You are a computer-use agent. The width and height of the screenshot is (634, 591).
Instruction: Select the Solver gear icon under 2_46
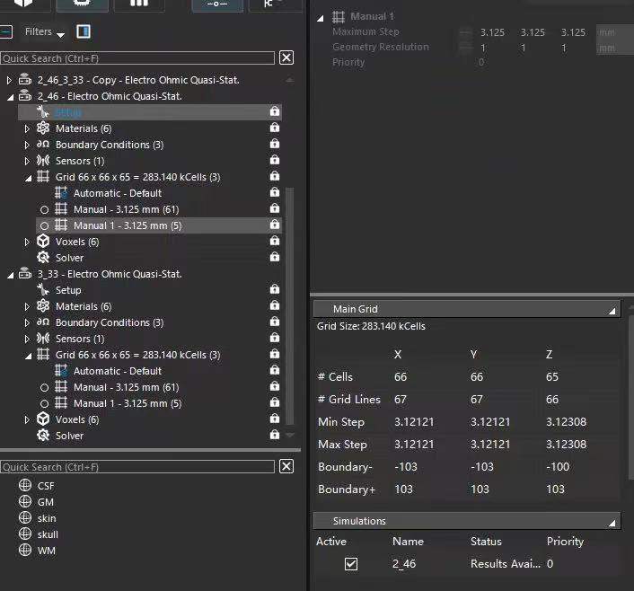click(x=43, y=257)
